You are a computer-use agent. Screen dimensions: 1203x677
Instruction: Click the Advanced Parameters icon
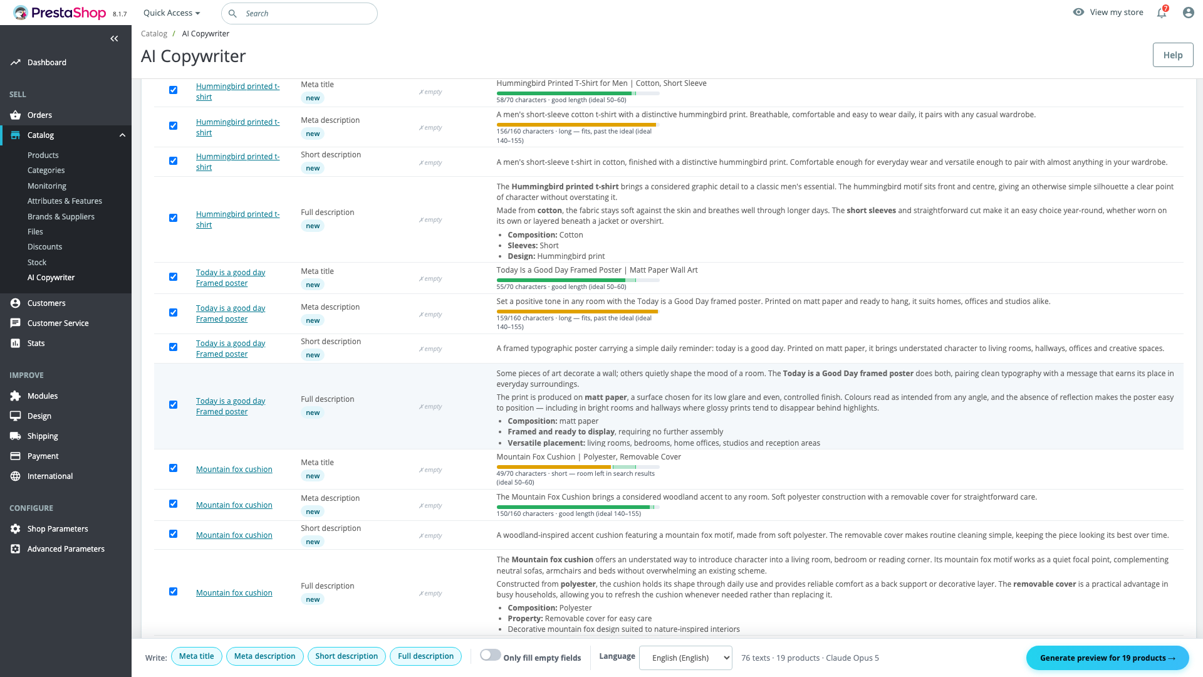coord(16,549)
